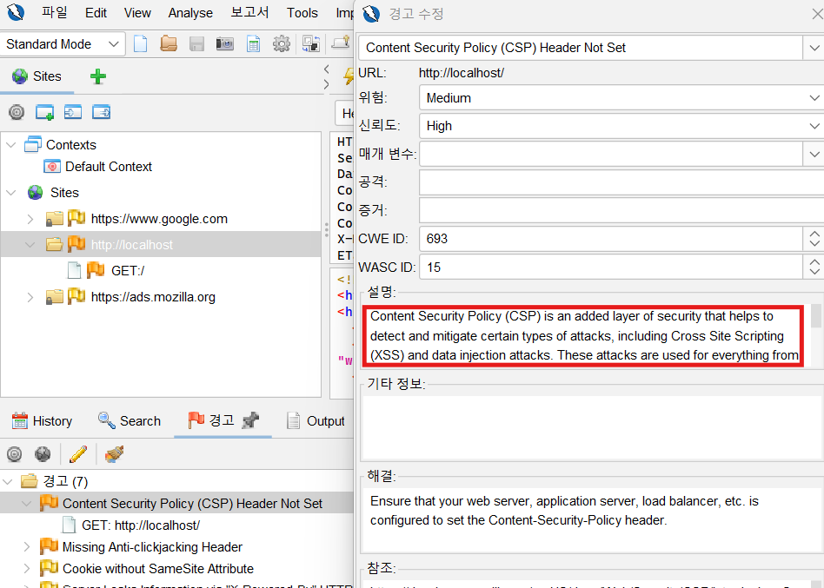
Task: Collapse the http://localhost node
Action: click(30, 245)
